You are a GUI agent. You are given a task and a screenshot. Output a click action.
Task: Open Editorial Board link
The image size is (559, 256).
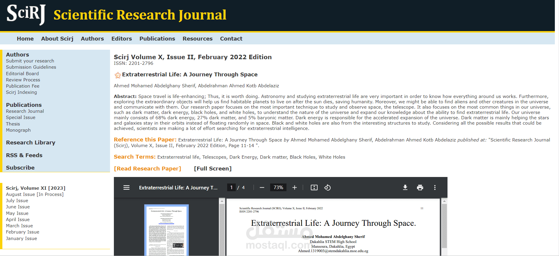[x=22, y=74]
